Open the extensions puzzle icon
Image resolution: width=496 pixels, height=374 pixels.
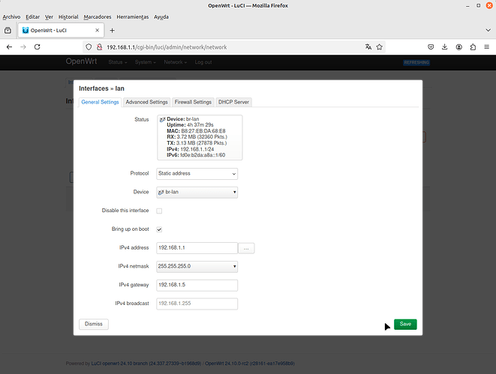tap(473, 46)
